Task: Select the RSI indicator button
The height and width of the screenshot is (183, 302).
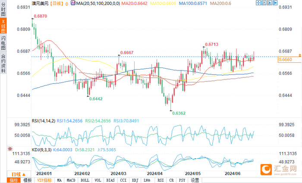Action: [x=160, y=180]
